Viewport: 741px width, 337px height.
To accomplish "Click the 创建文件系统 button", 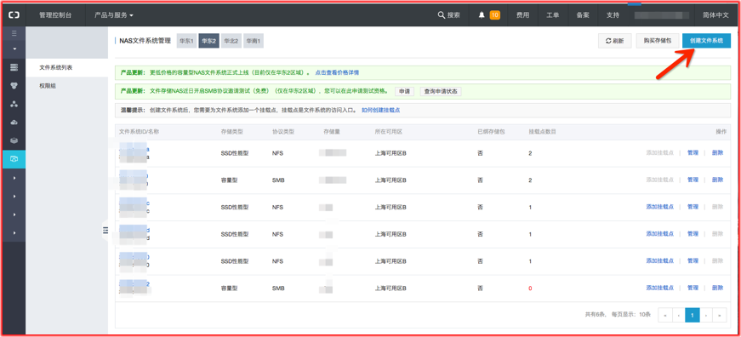I will (x=706, y=41).
